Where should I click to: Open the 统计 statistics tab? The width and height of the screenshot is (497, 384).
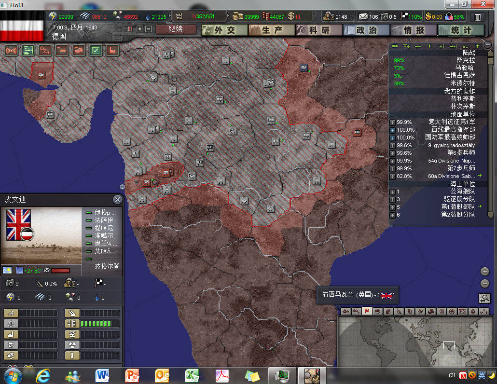pos(461,30)
